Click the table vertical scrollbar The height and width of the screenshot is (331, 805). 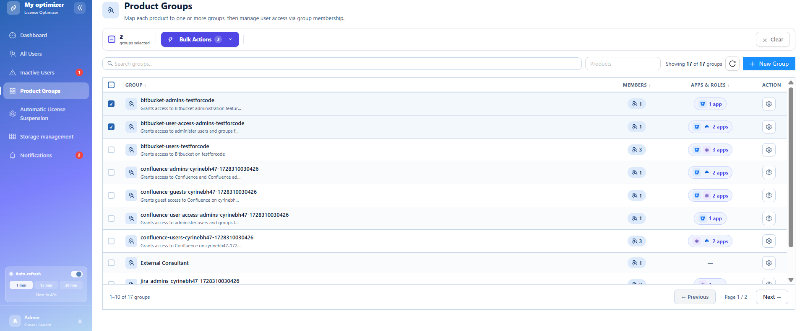tap(791, 167)
